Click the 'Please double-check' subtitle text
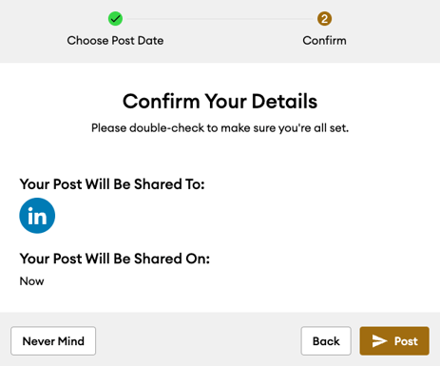The image size is (440, 366). point(220,128)
